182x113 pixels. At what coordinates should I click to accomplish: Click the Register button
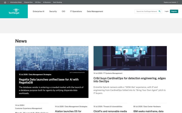coord(174,11)
